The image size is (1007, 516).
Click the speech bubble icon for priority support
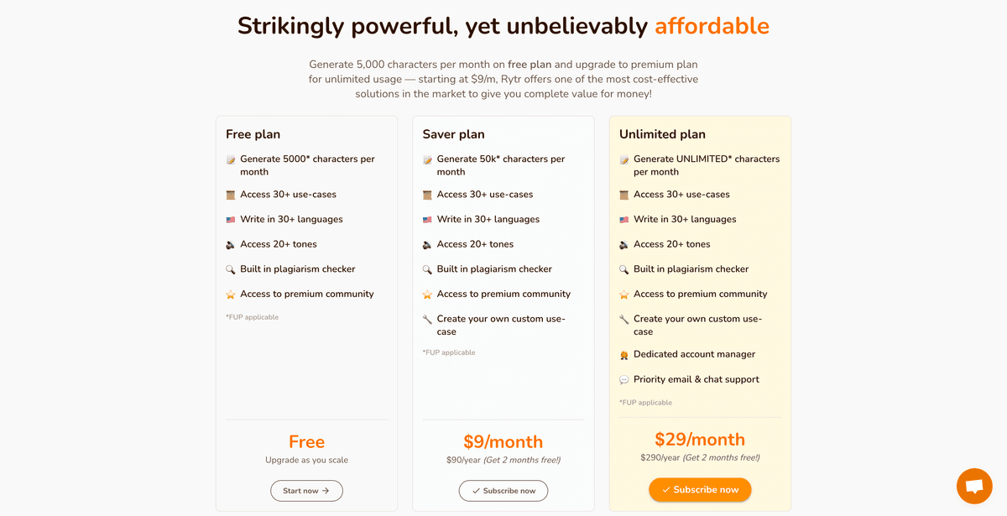pos(624,379)
